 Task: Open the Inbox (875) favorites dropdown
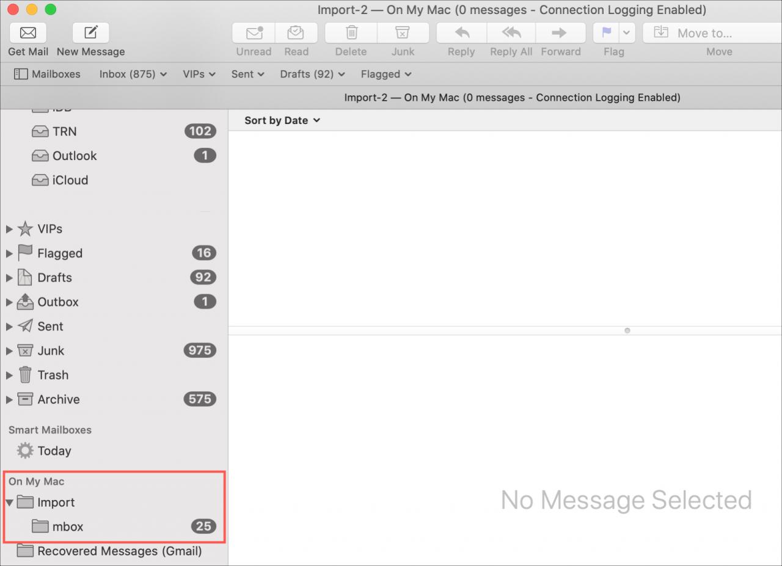(133, 74)
